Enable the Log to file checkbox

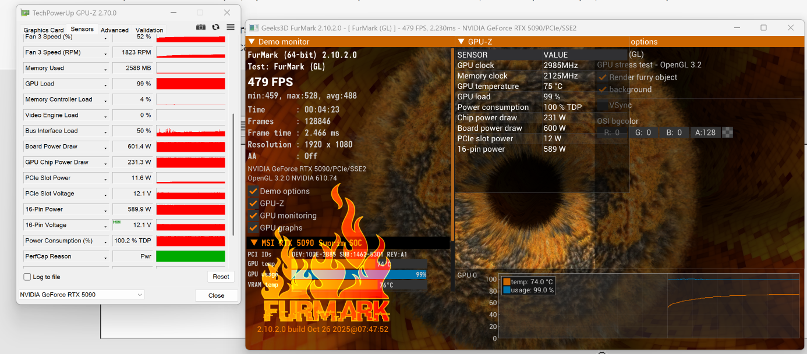click(27, 277)
